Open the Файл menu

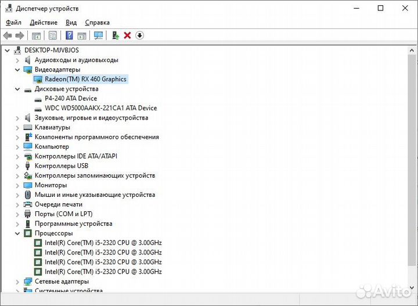point(13,23)
